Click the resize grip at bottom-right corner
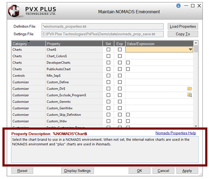The height and width of the screenshot is (179, 209). (201, 174)
